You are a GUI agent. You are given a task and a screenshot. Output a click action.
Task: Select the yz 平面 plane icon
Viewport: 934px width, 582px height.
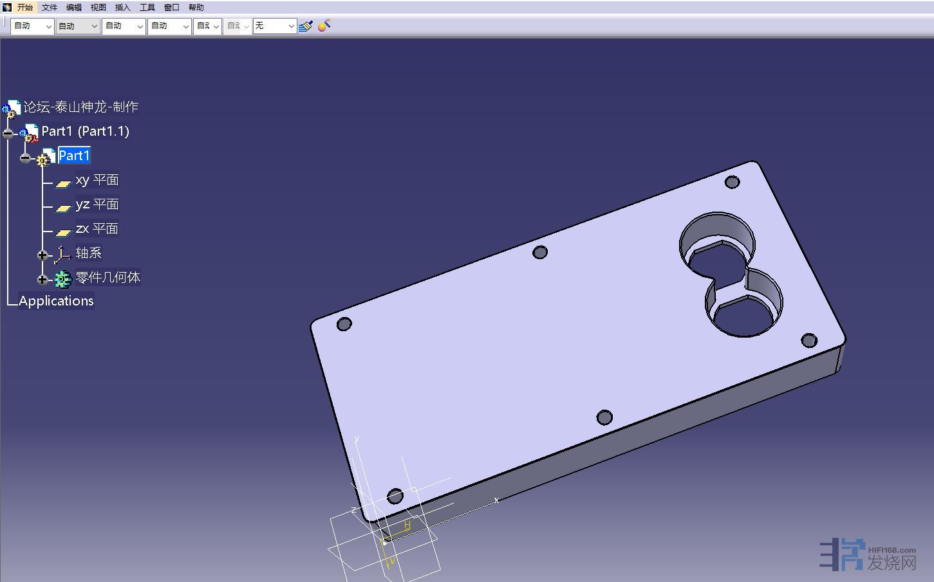coord(62,208)
